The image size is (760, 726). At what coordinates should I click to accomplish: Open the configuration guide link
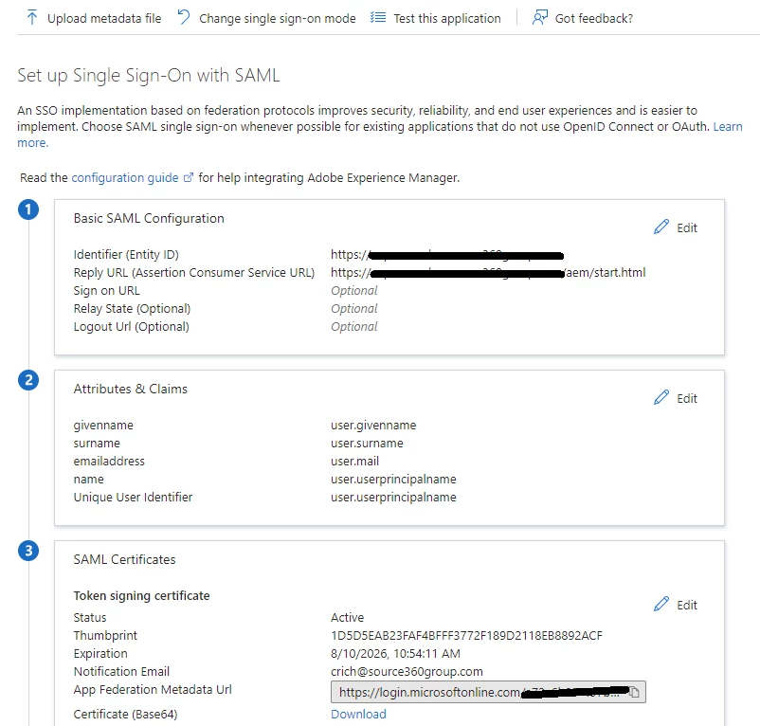pyautogui.click(x=125, y=178)
